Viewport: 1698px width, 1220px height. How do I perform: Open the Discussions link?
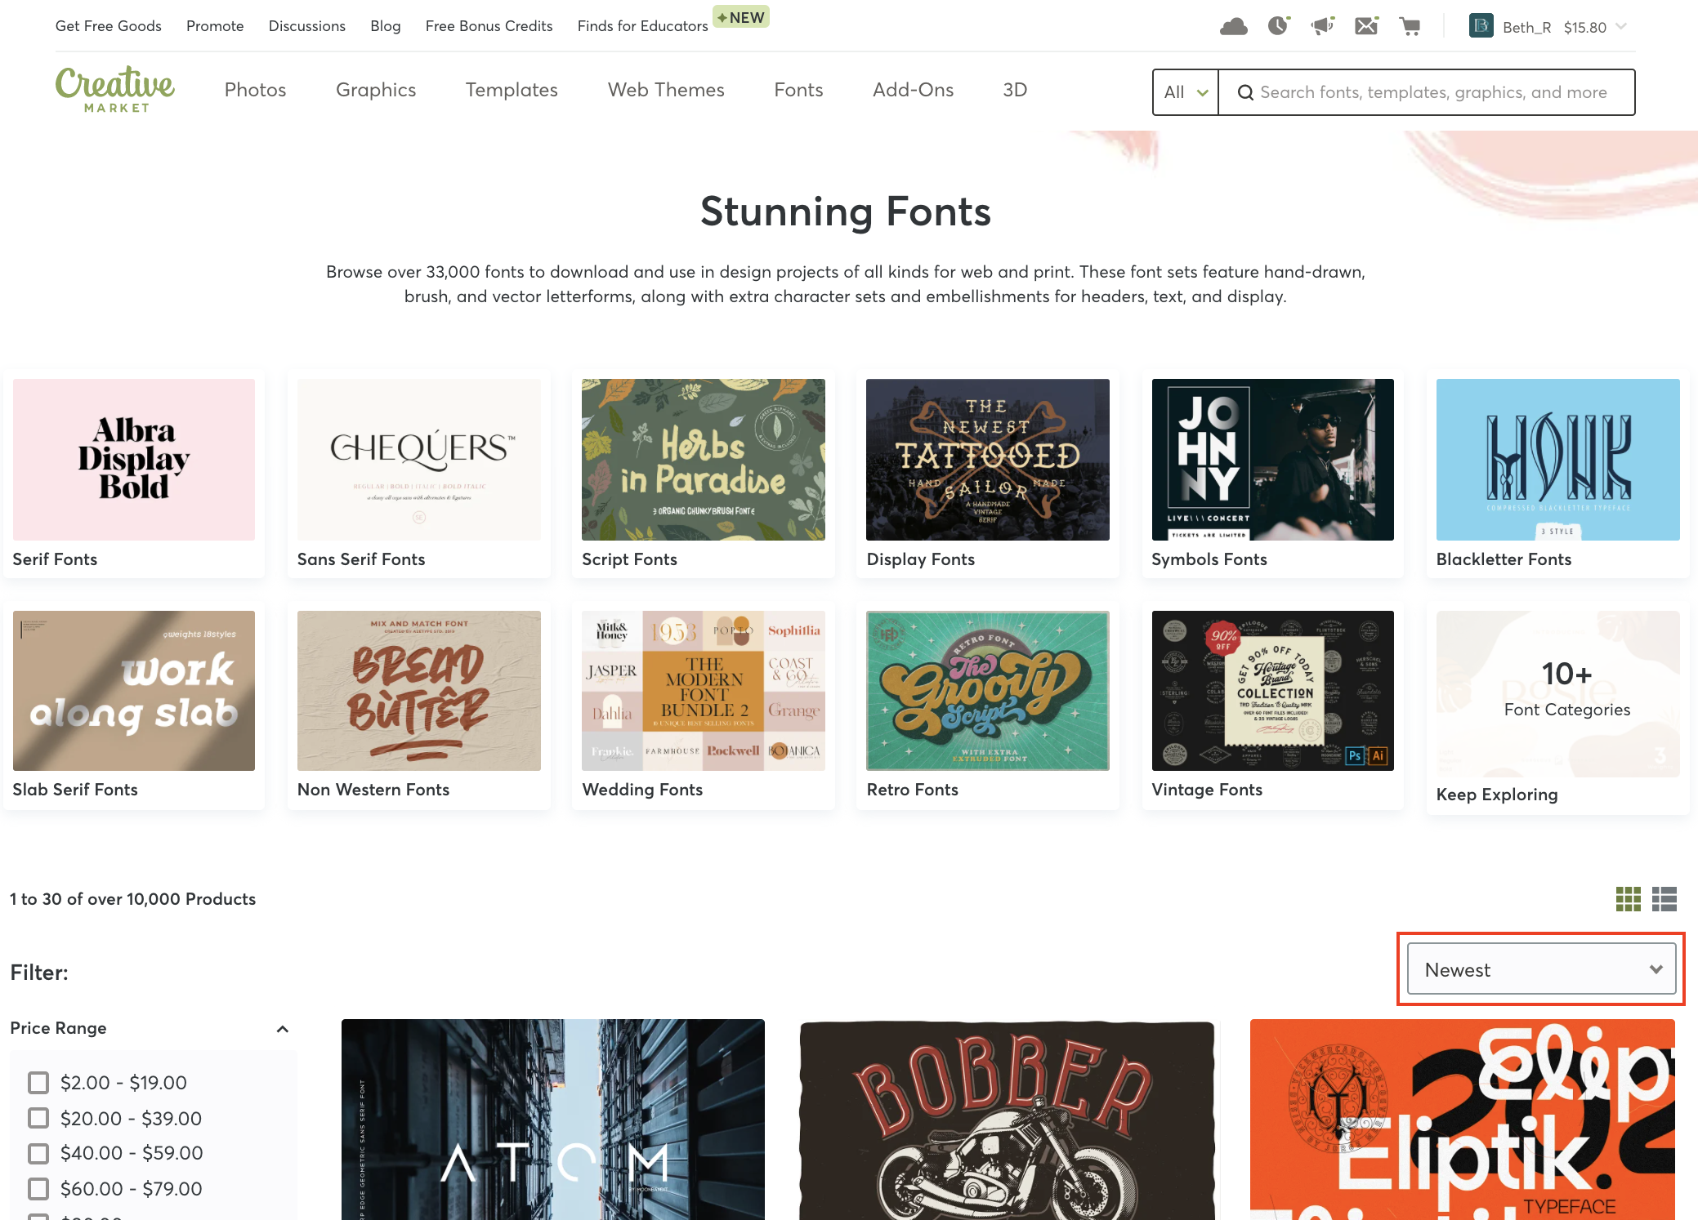tap(307, 26)
